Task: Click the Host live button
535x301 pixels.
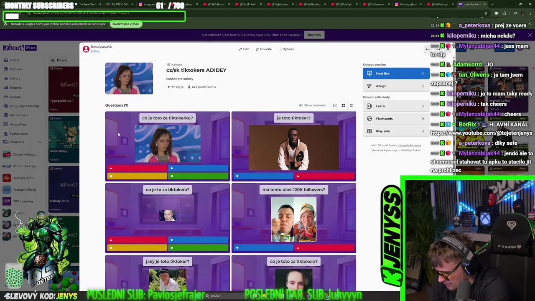Action: click(x=396, y=74)
